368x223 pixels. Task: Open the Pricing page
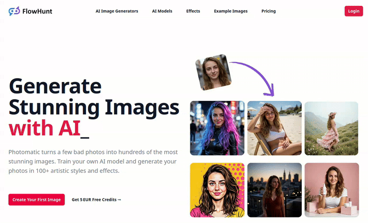tap(269, 11)
